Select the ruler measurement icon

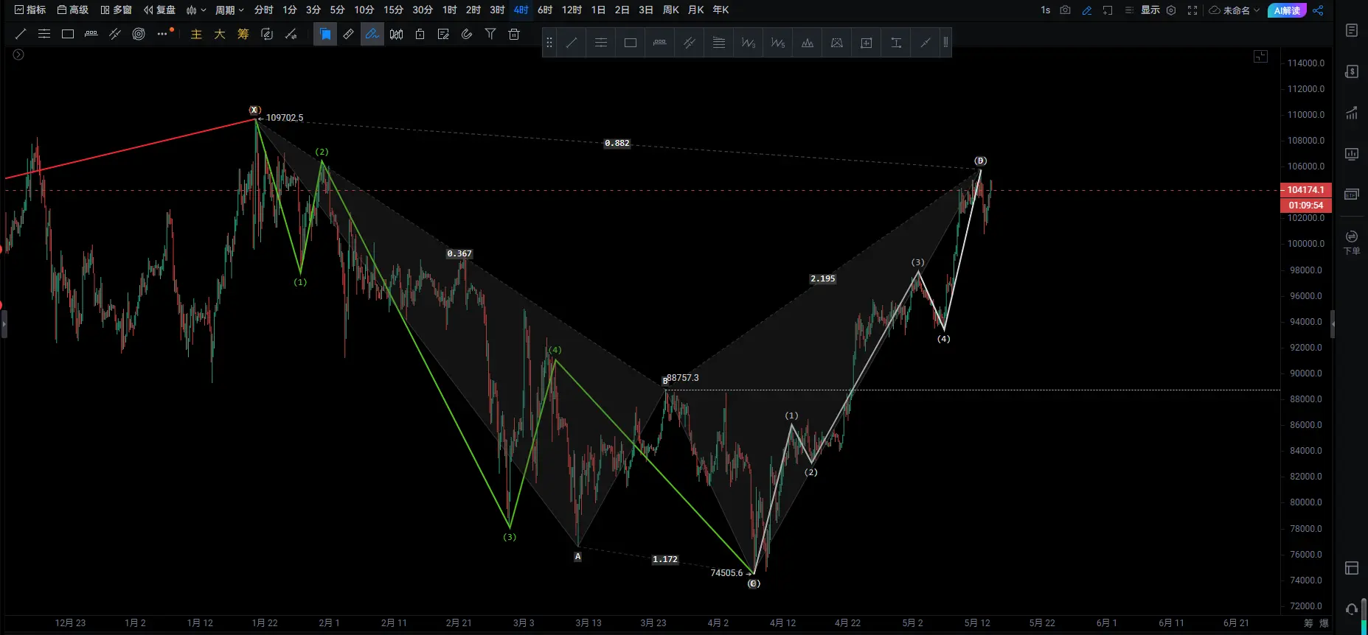[x=349, y=34]
